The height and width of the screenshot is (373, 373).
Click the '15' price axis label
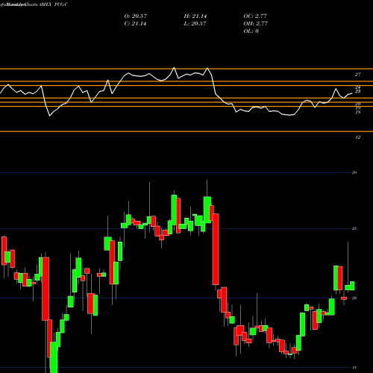pos(354,367)
